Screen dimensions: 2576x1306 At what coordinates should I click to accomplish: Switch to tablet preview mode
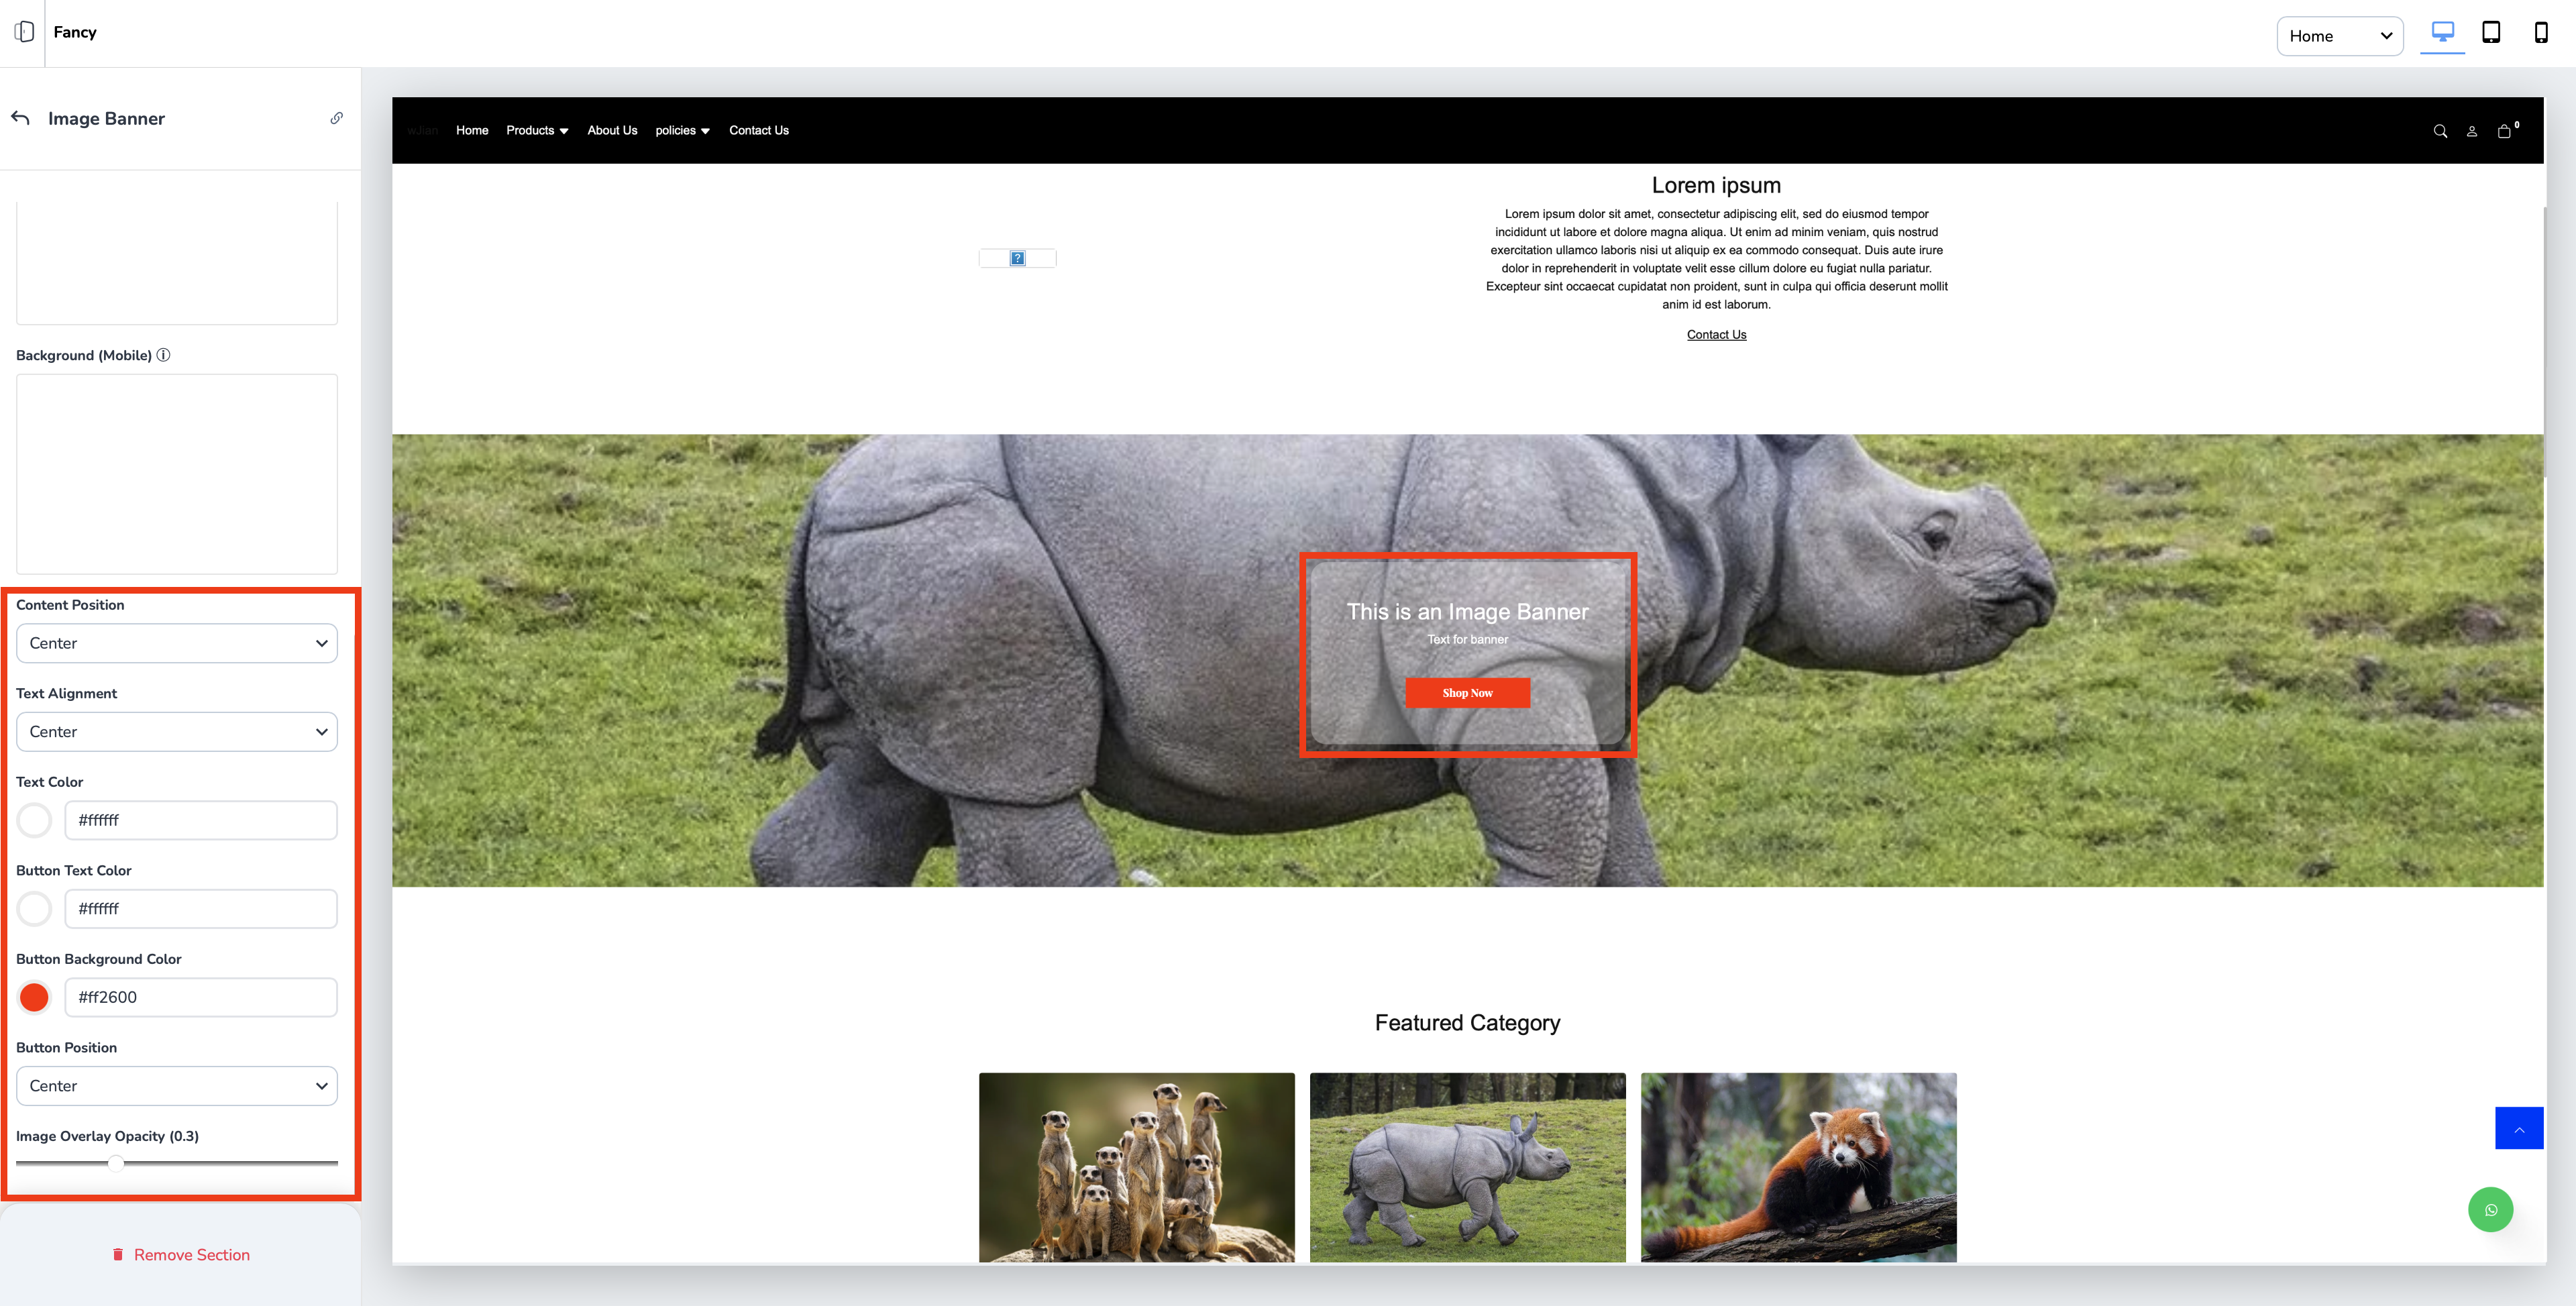click(x=2491, y=33)
